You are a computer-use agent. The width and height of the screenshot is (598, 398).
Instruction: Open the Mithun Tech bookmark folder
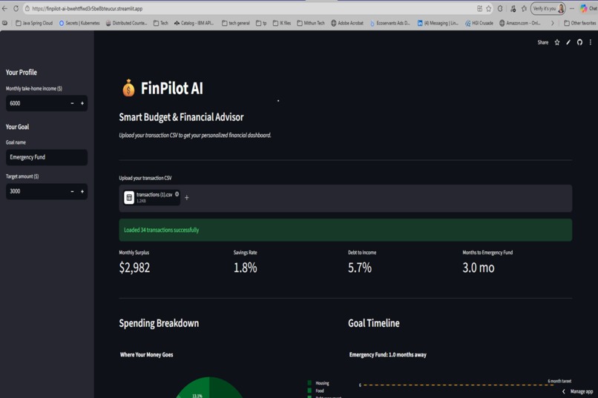tap(311, 23)
